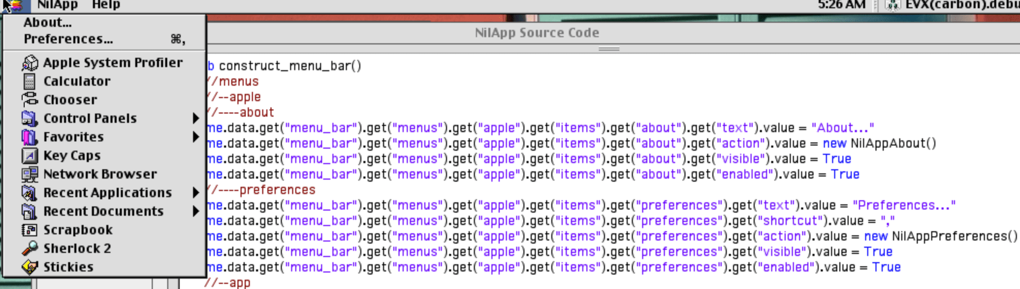The height and width of the screenshot is (289, 1020).
Task: Select the Calculator menu label
Action: point(77,81)
